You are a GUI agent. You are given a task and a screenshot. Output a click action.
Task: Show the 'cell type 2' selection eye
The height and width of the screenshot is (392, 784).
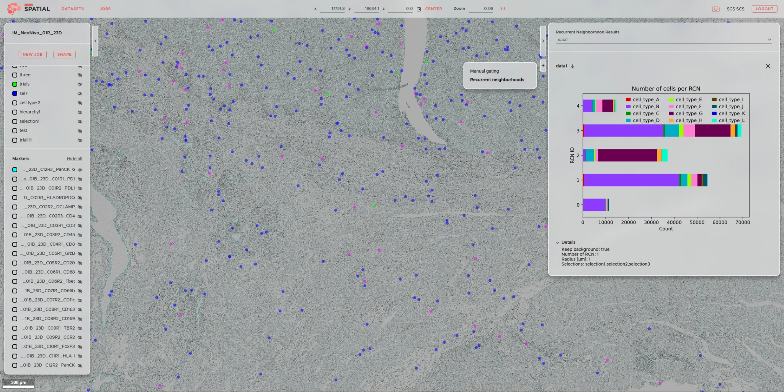tap(80, 103)
